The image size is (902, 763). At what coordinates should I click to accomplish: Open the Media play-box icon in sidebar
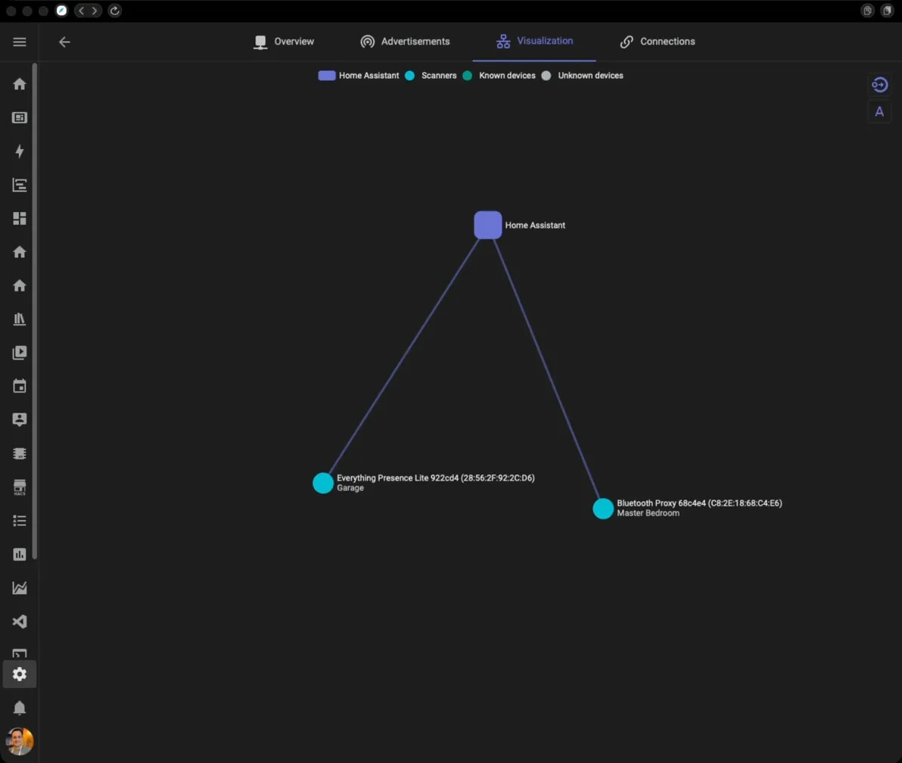[20, 352]
